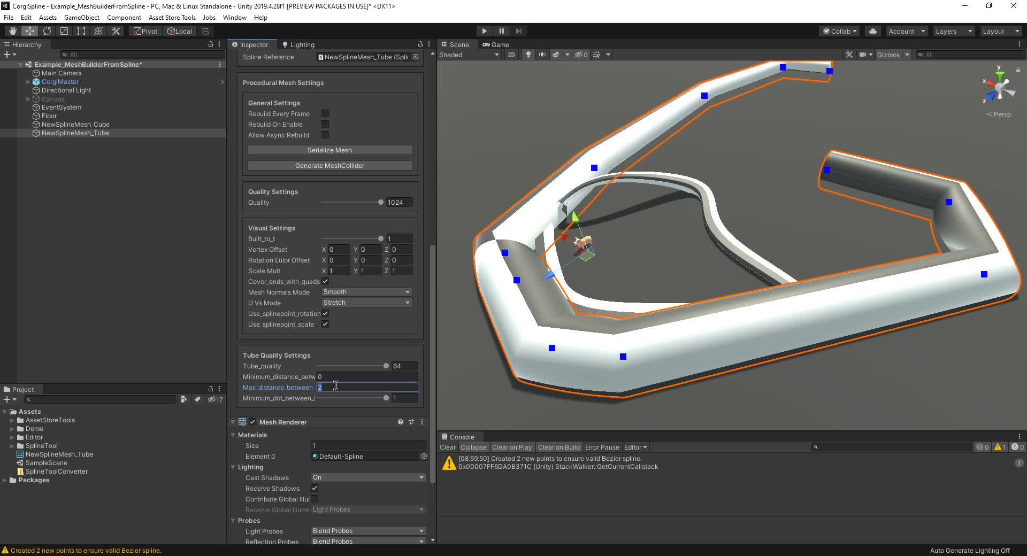Select the Rotate tool
The width and height of the screenshot is (1027, 556).
coord(47,31)
